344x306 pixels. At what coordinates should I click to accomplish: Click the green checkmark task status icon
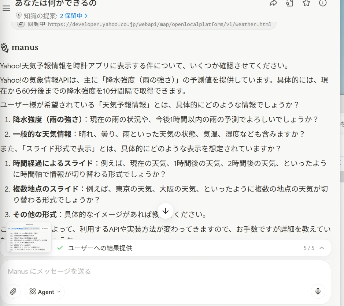click(60, 248)
